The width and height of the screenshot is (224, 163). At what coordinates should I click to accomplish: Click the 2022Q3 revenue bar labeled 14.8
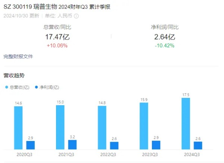pos(102,128)
